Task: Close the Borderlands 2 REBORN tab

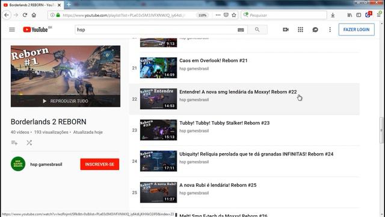Action: (59, 5)
